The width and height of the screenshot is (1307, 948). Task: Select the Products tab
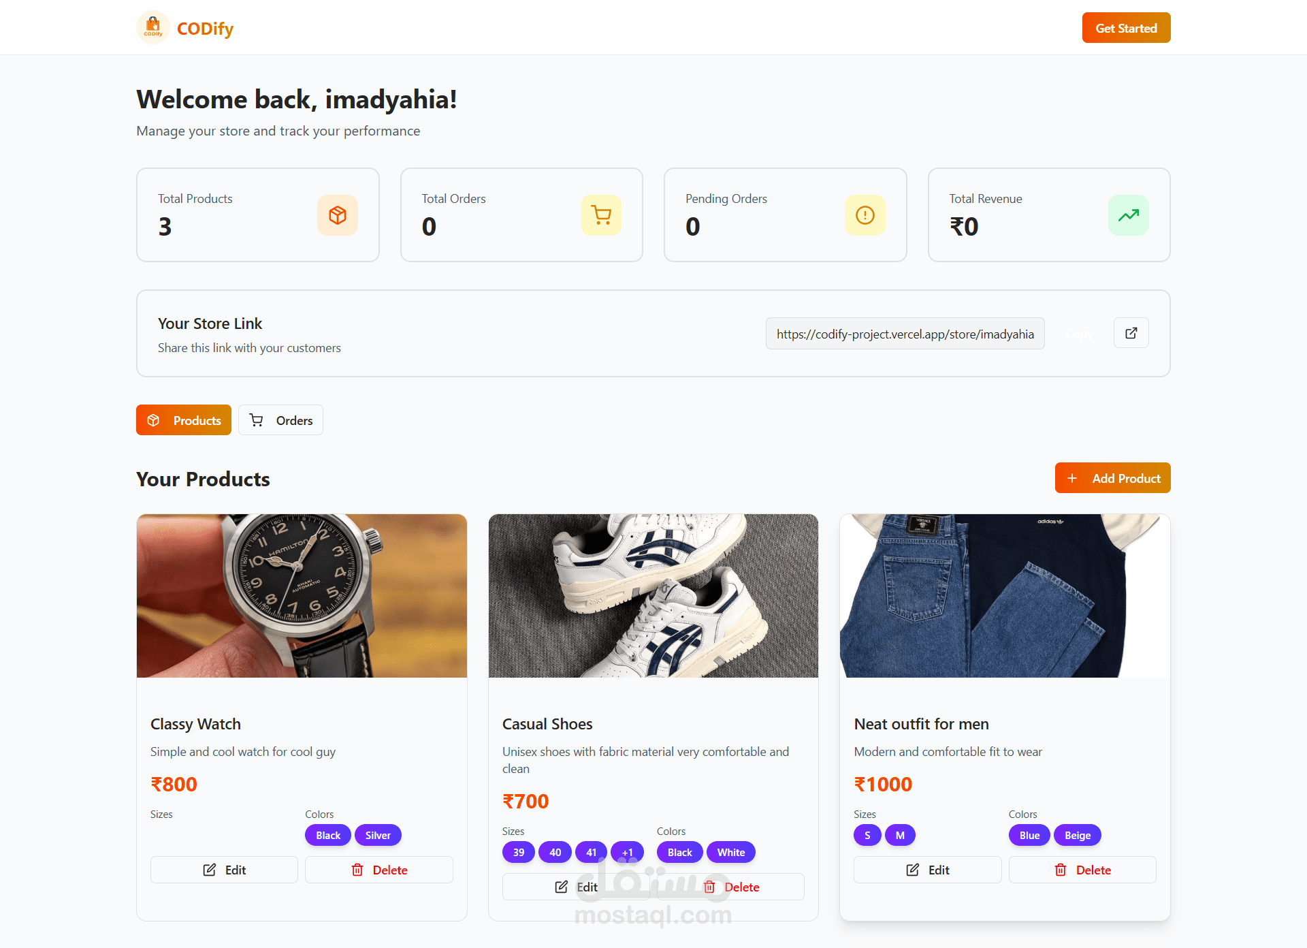[184, 420]
